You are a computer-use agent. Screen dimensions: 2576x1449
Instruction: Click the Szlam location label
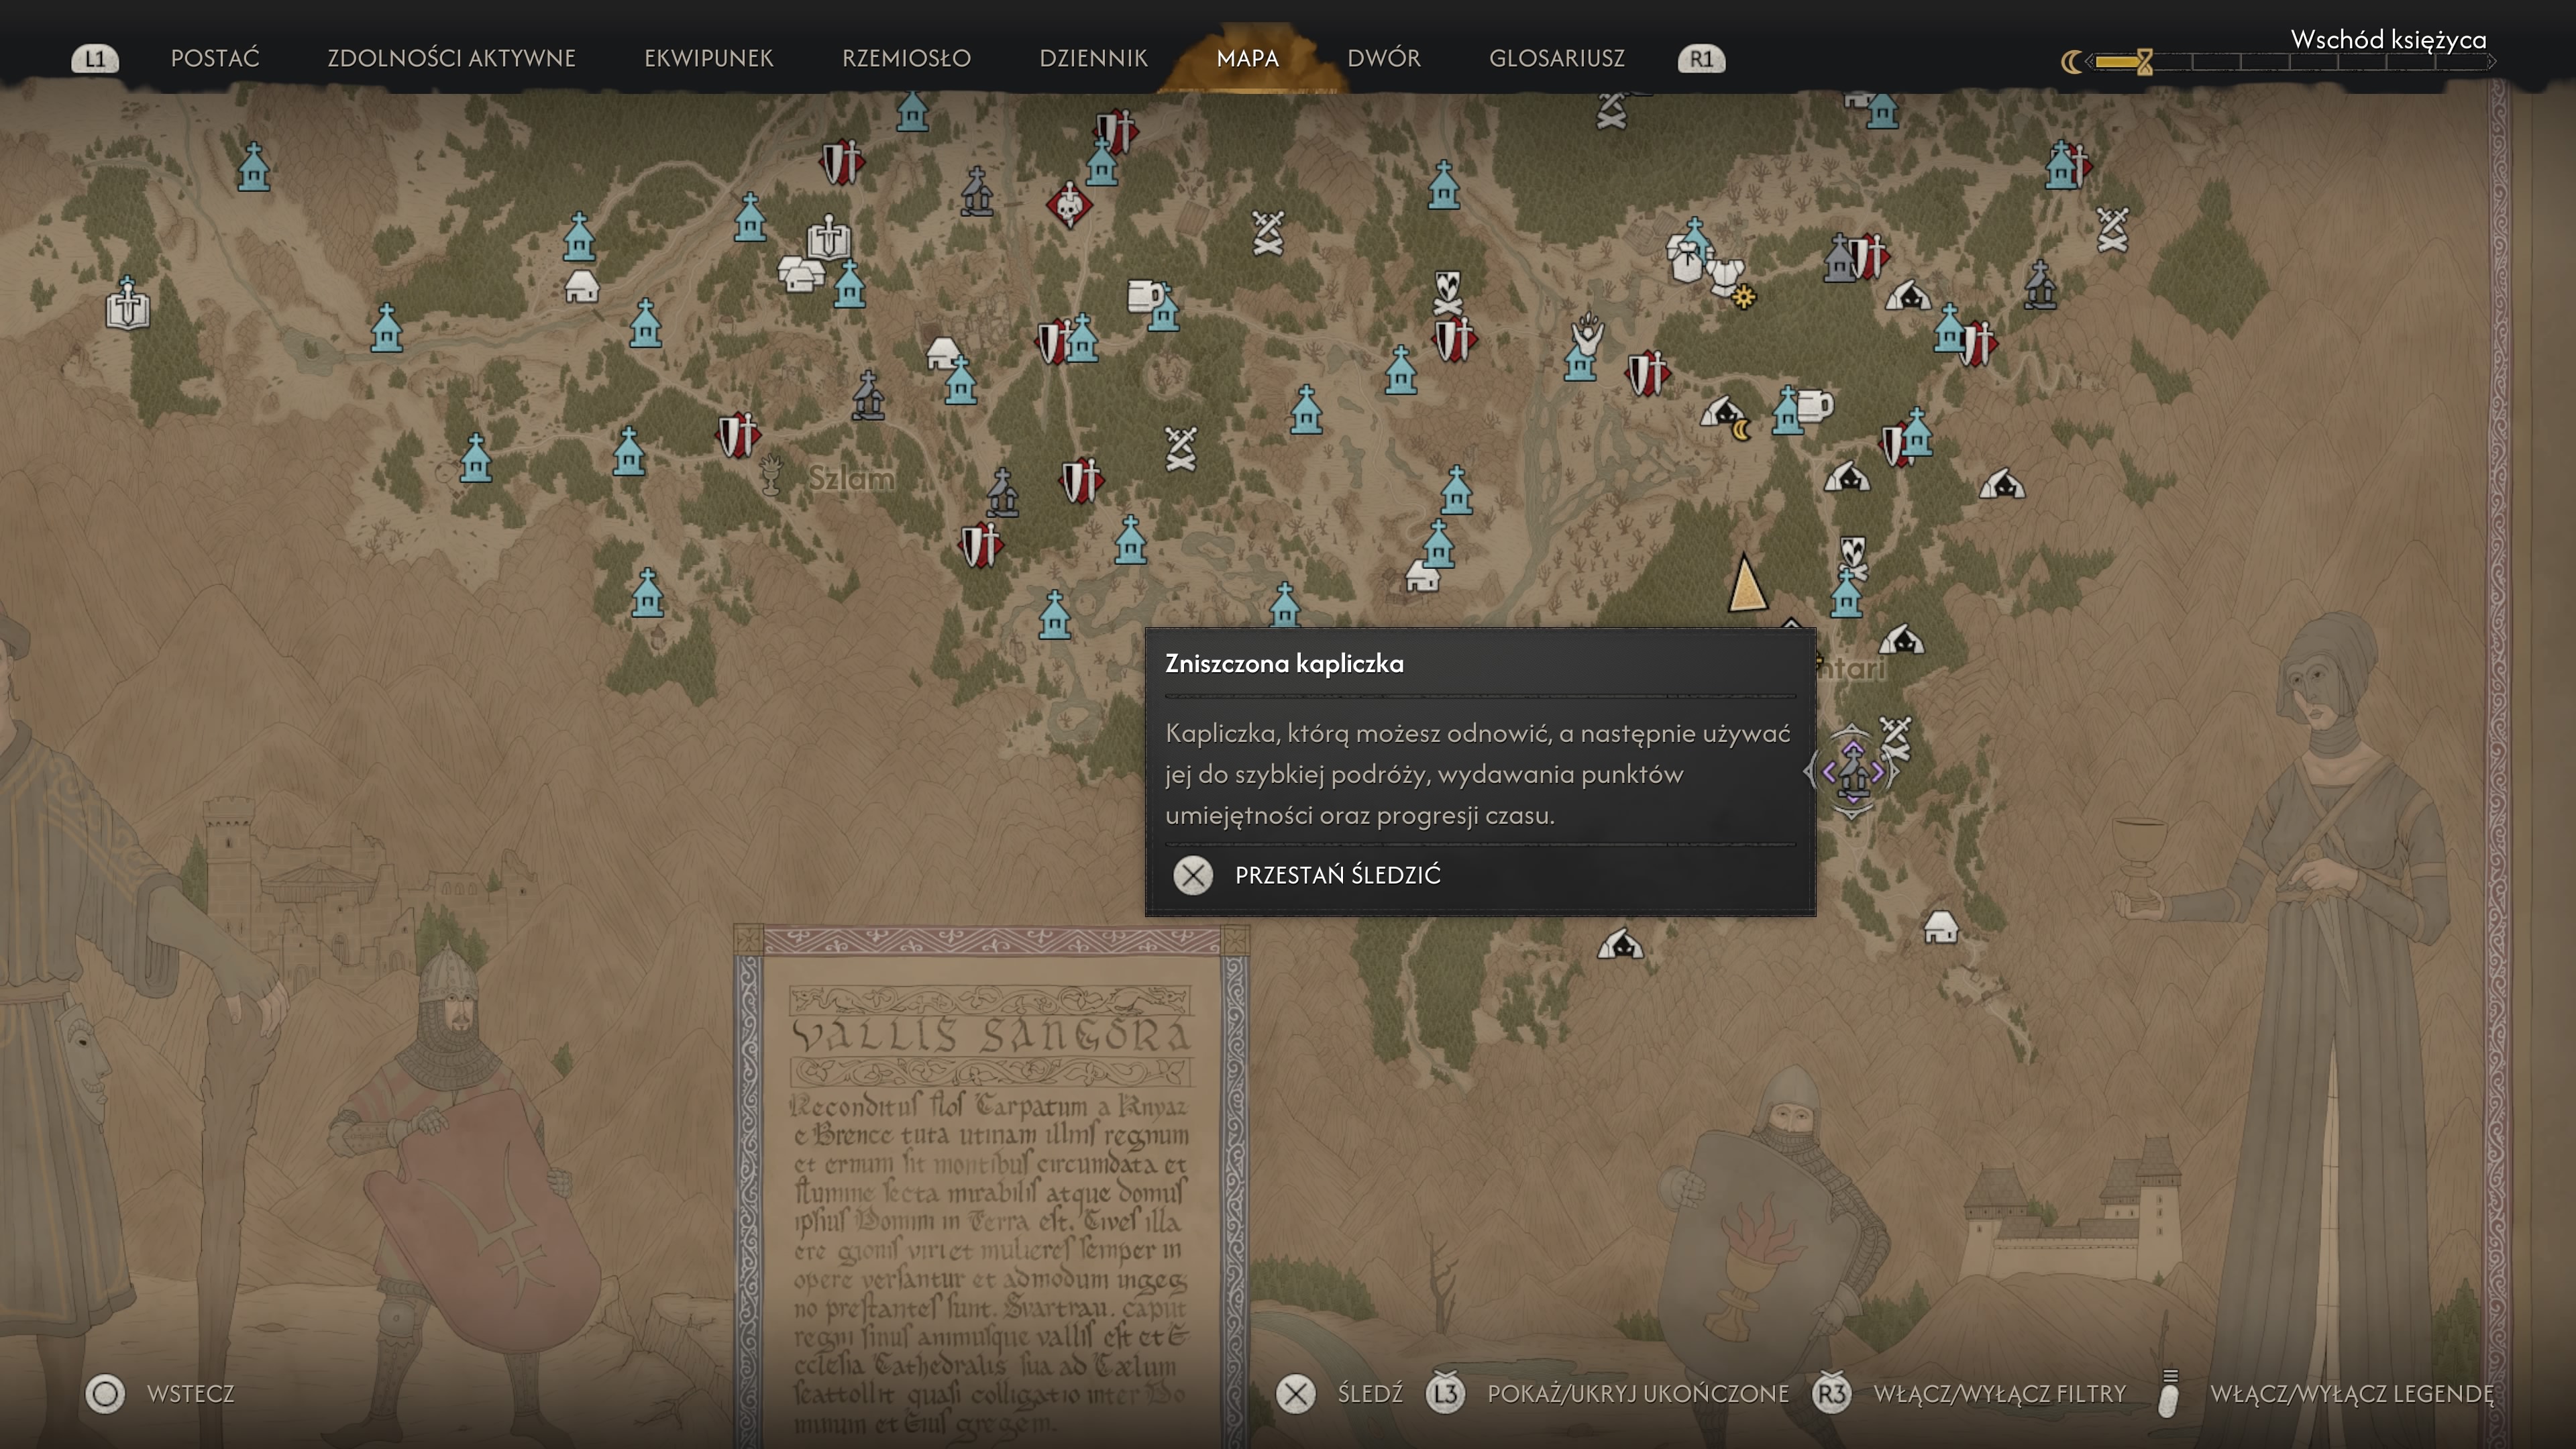click(x=851, y=478)
